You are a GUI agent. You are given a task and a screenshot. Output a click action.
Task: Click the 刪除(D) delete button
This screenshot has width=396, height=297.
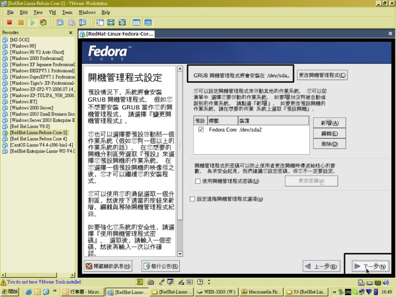point(329,144)
